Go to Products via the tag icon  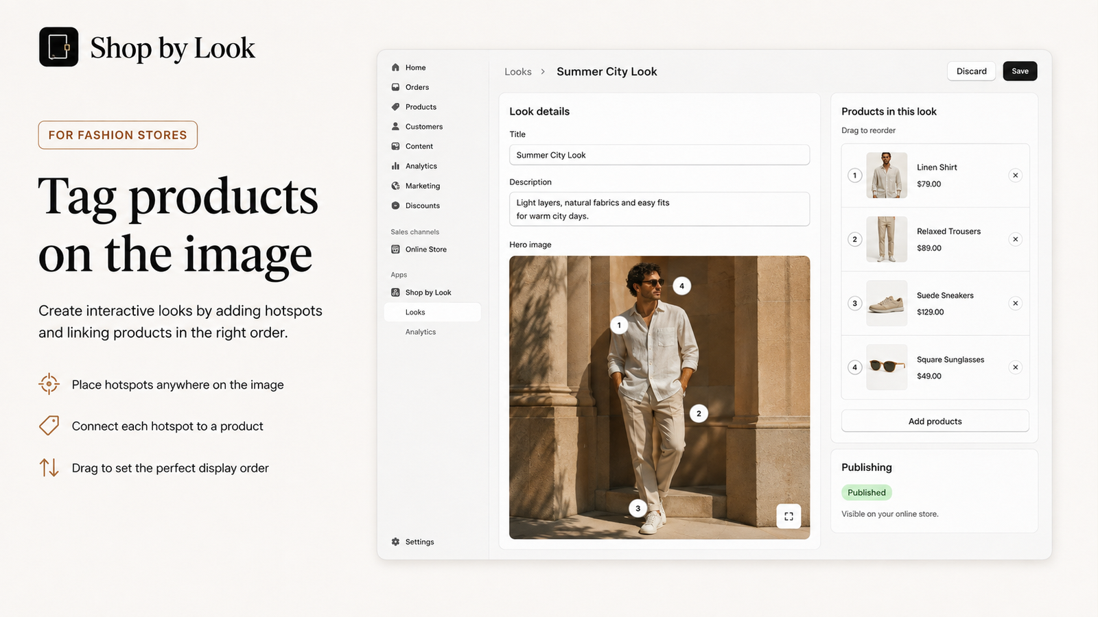coord(395,107)
